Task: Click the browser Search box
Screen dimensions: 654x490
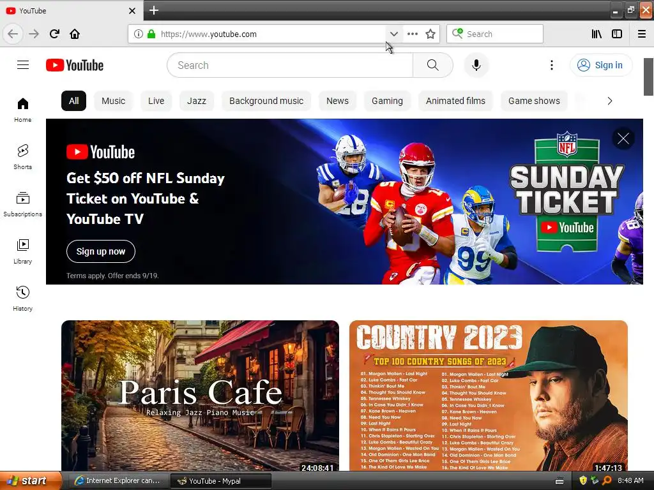Action: pyautogui.click(x=495, y=34)
